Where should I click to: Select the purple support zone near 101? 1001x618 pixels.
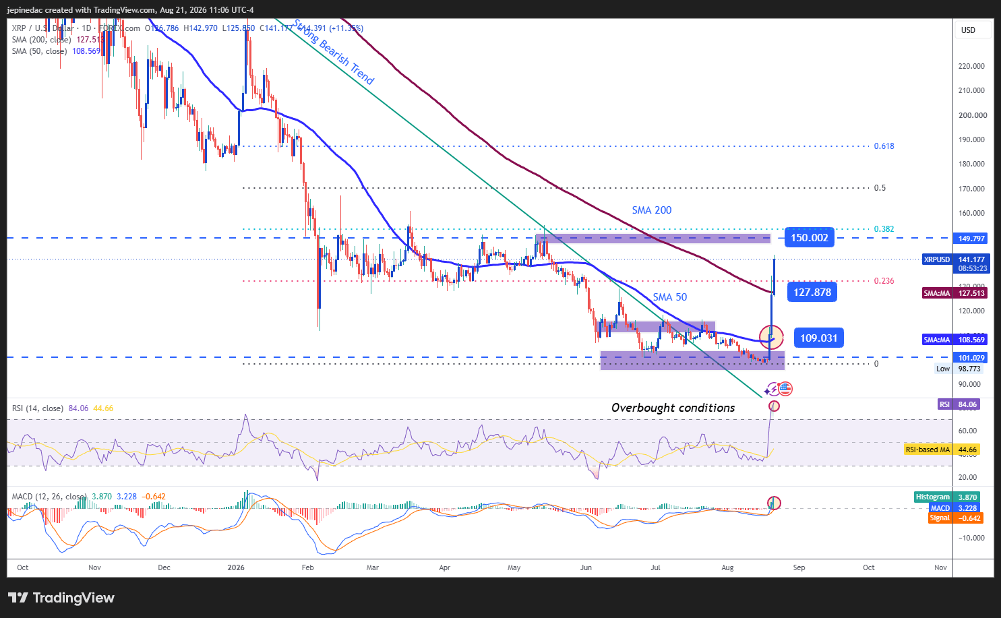pos(692,361)
